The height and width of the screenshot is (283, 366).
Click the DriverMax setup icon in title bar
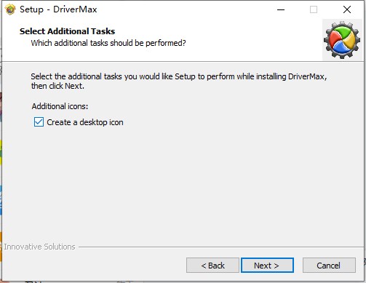pyautogui.click(x=10, y=9)
